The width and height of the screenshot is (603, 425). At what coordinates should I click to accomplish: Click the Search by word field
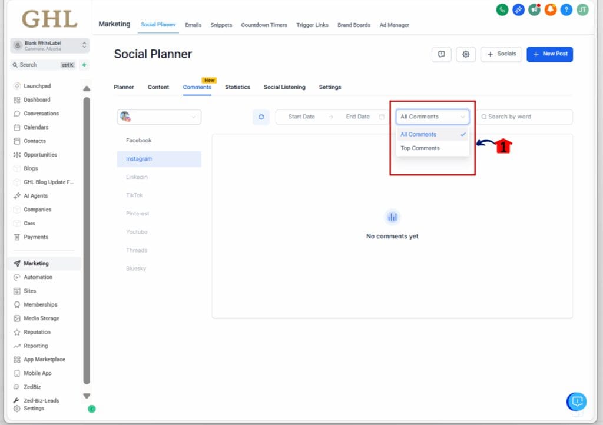click(526, 117)
